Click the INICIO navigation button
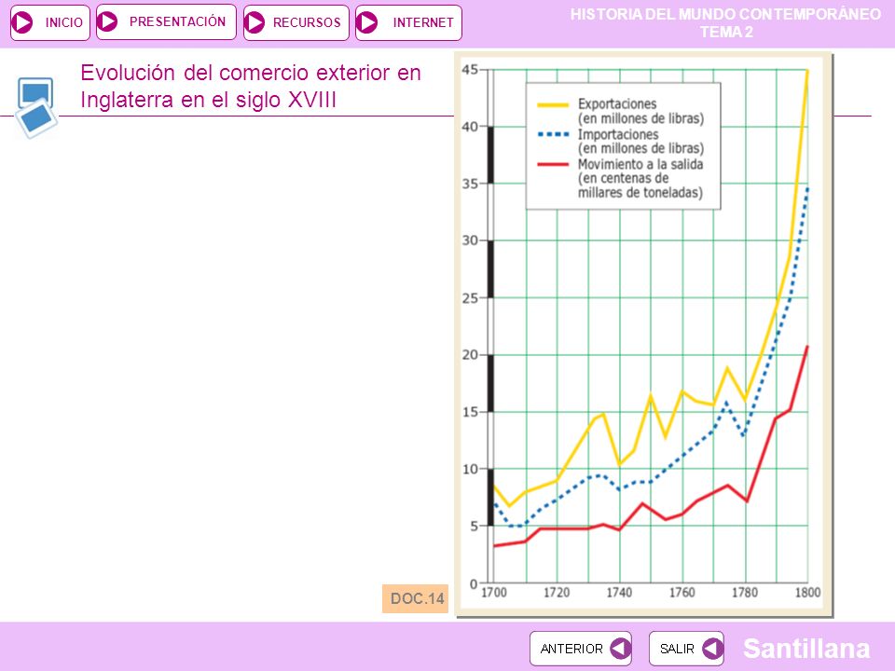 point(50,22)
